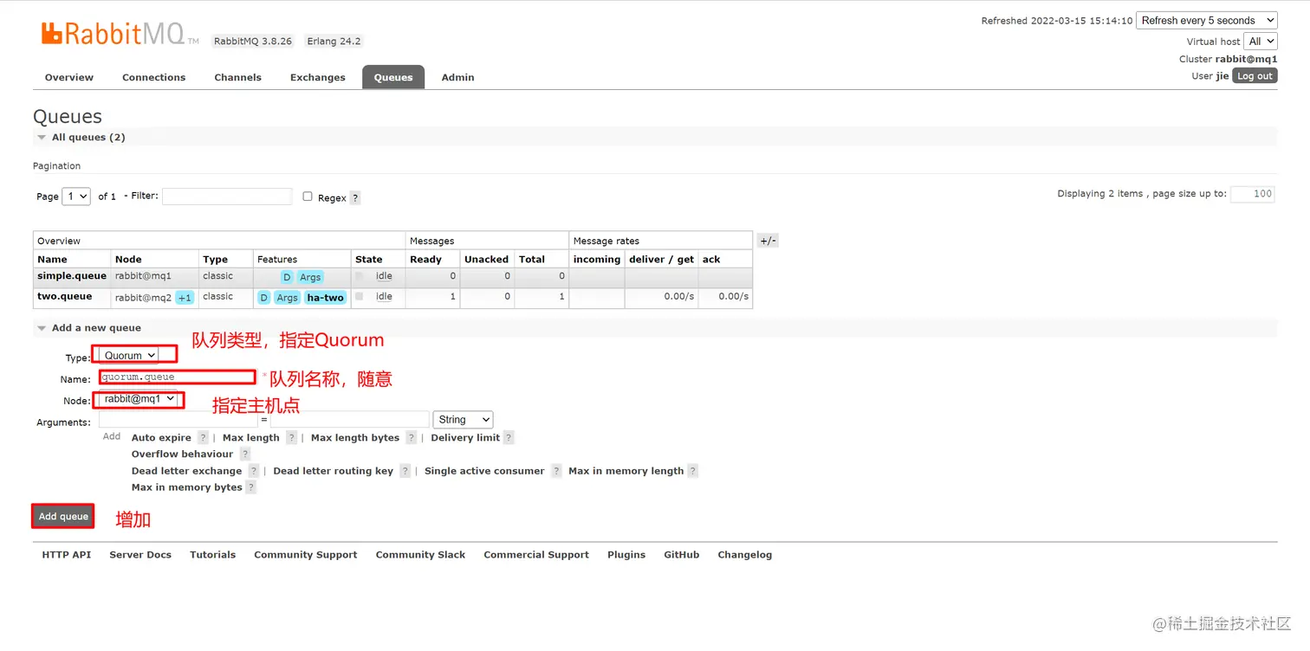
Task: Open the Node dropdown
Action: click(139, 398)
